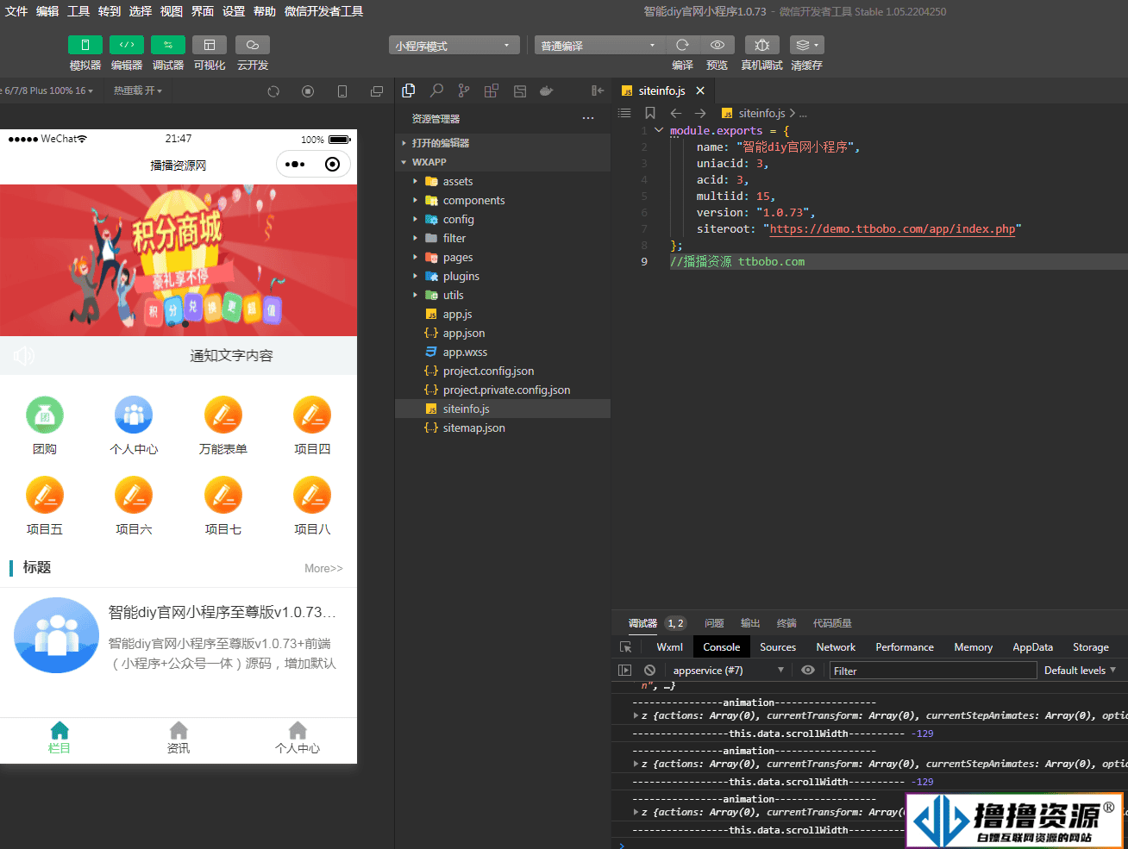The height and width of the screenshot is (849, 1128).
Task: Open the Default levels dropdown
Action: (1080, 671)
